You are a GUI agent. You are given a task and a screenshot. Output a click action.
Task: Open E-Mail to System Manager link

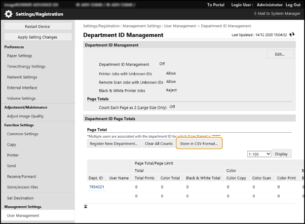(277, 14)
